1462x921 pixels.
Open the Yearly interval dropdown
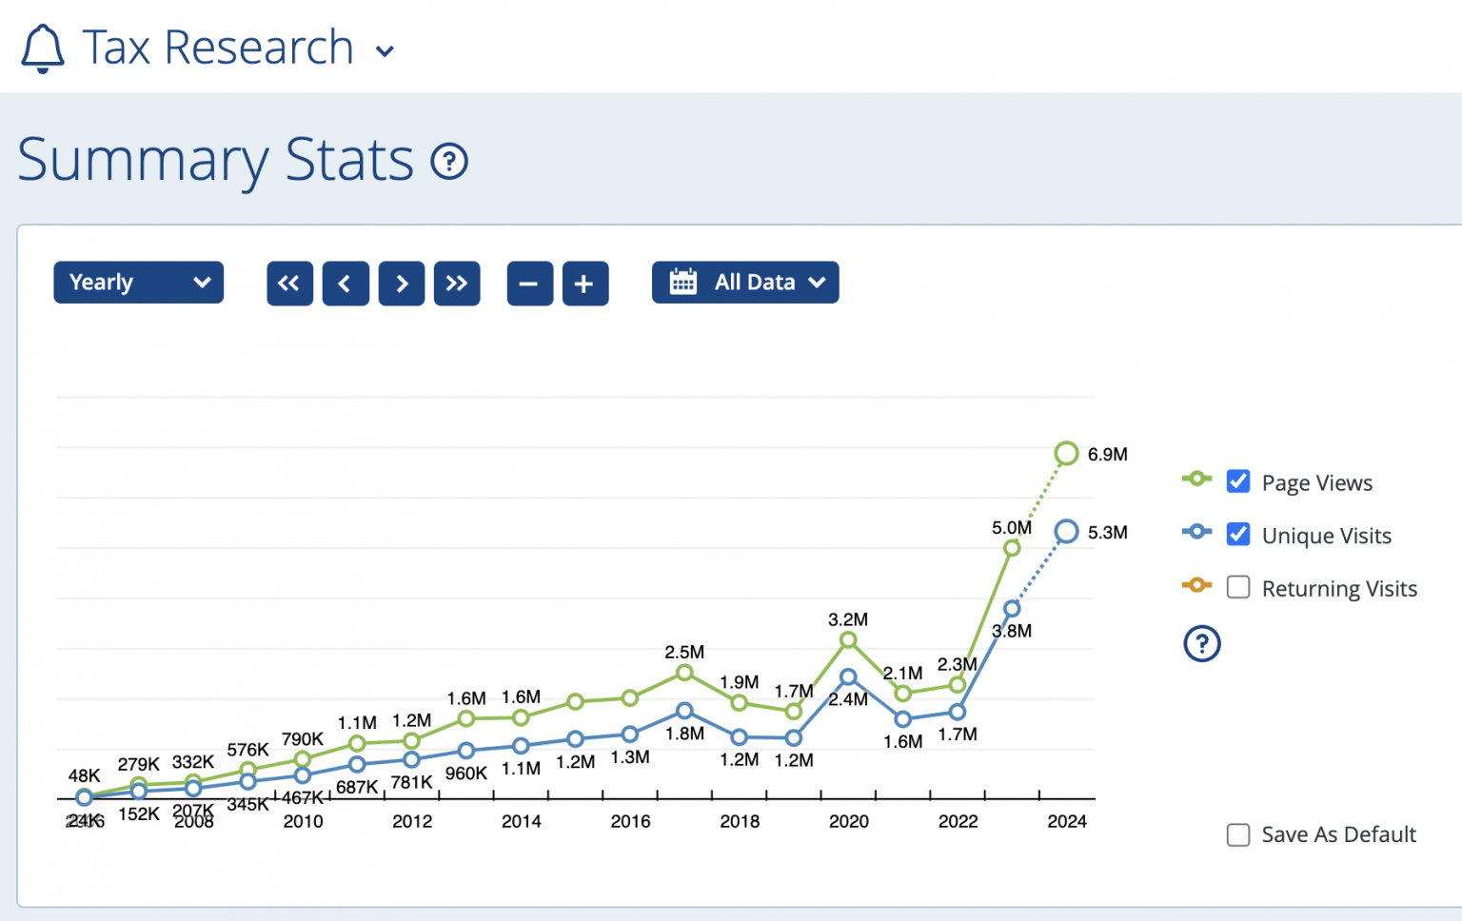coord(138,283)
